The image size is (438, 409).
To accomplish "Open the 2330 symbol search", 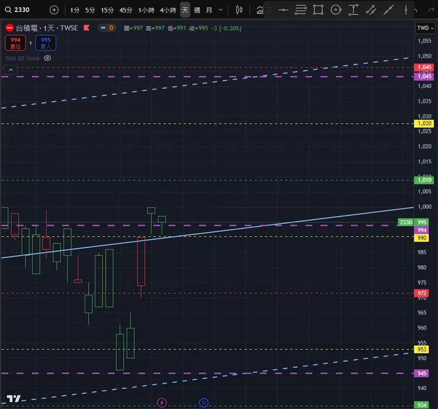I will (x=17, y=10).
